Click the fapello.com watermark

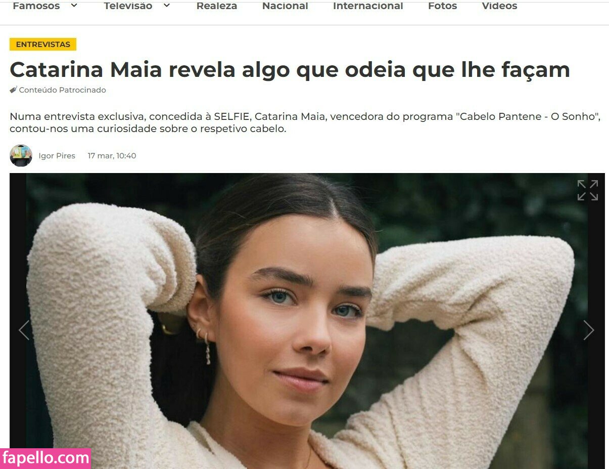45,458
